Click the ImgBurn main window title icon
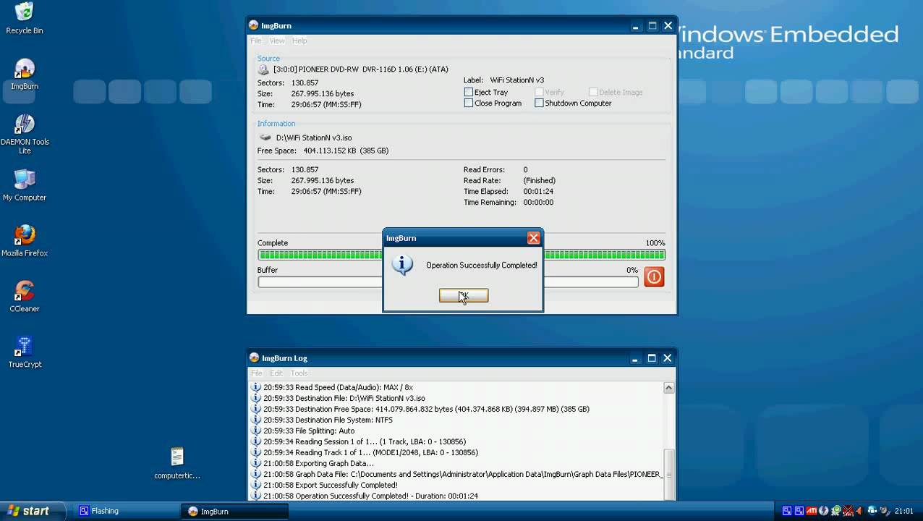The height and width of the screenshot is (521, 923). coord(254,25)
